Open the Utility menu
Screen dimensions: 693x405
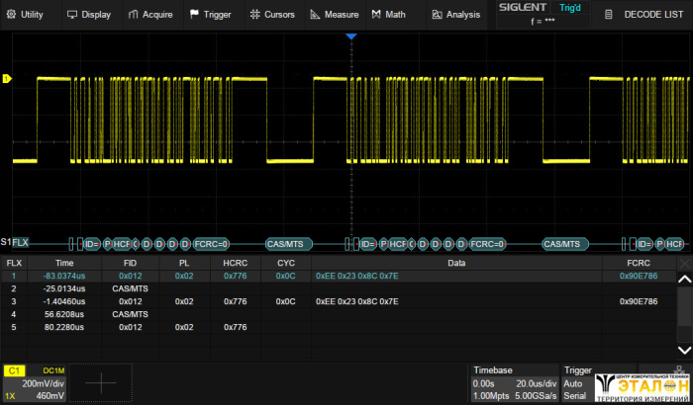pyautogui.click(x=25, y=15)
